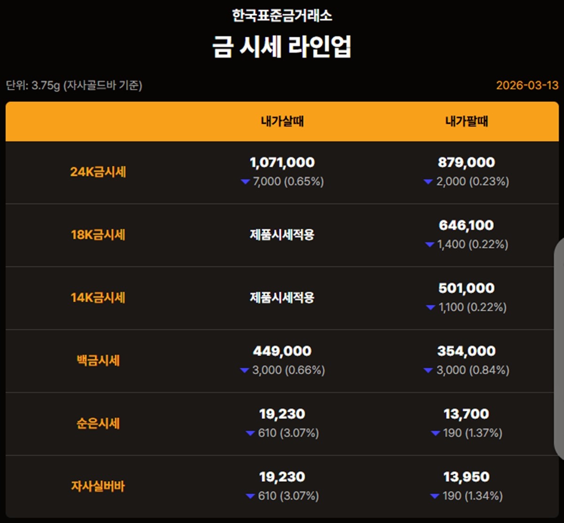Open the 18K금시세 row label
564x523 pixels.
[x=98, y=235]
